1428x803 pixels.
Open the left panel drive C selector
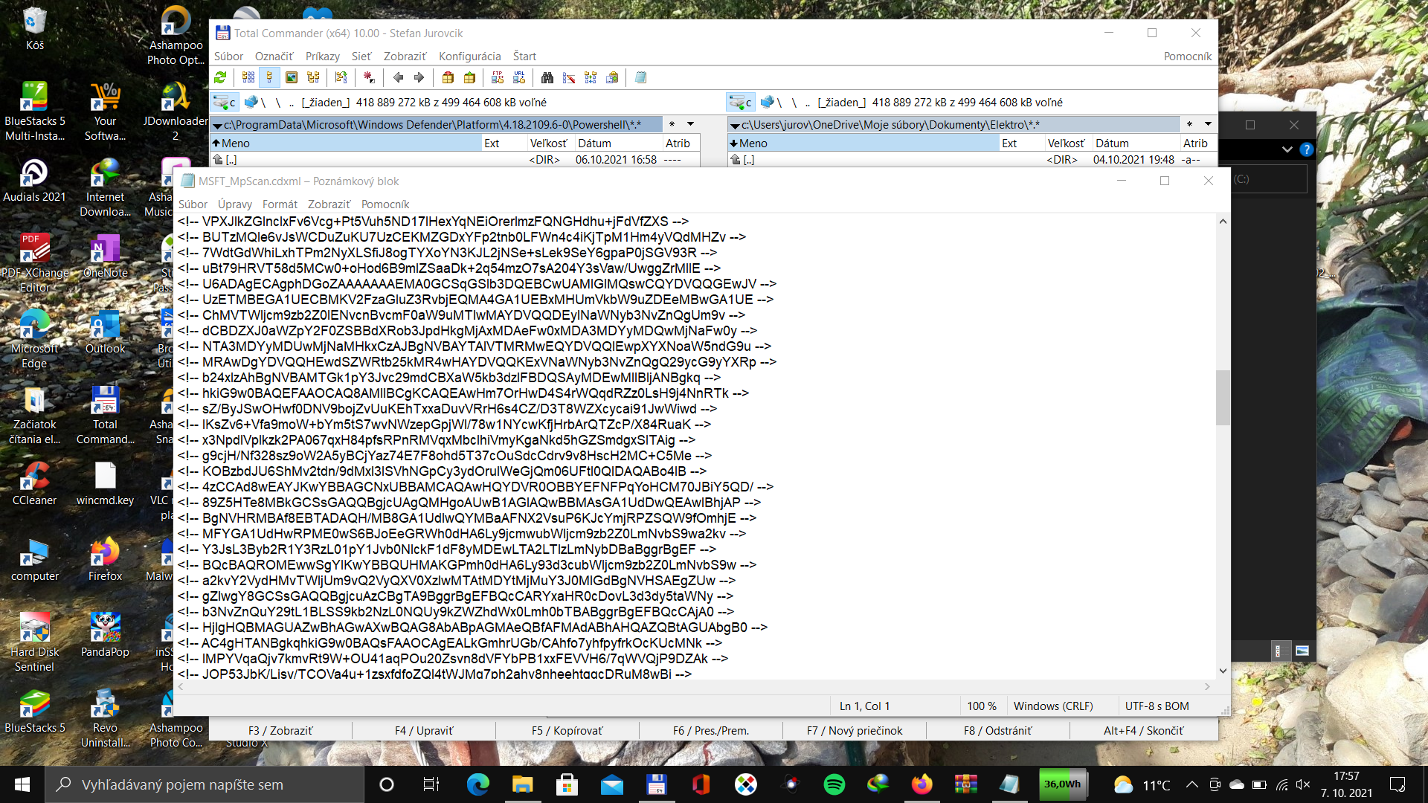point(224,103)
